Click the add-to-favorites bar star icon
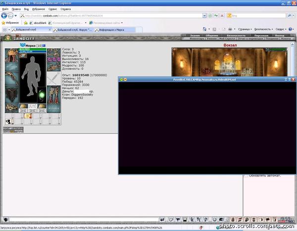This screenshot has height=231, width=297. point(26,23)
